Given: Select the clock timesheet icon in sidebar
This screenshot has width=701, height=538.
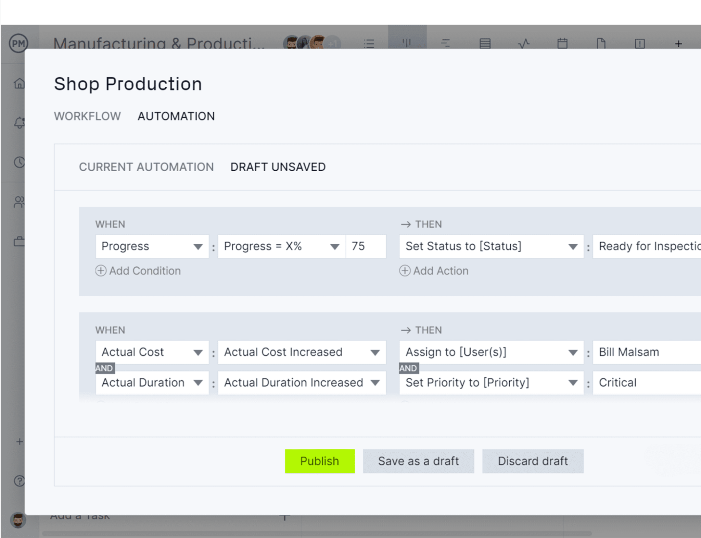Looking at the screenshot, I should (20, 162).
